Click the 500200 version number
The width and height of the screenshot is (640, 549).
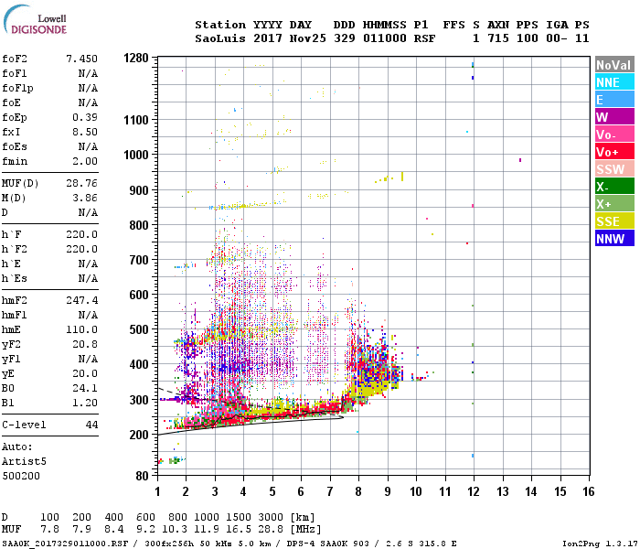point(21,476)
